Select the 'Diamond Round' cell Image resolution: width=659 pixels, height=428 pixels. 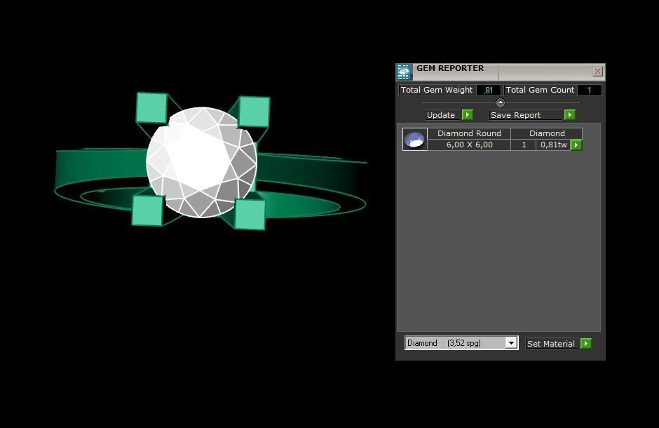469,133
